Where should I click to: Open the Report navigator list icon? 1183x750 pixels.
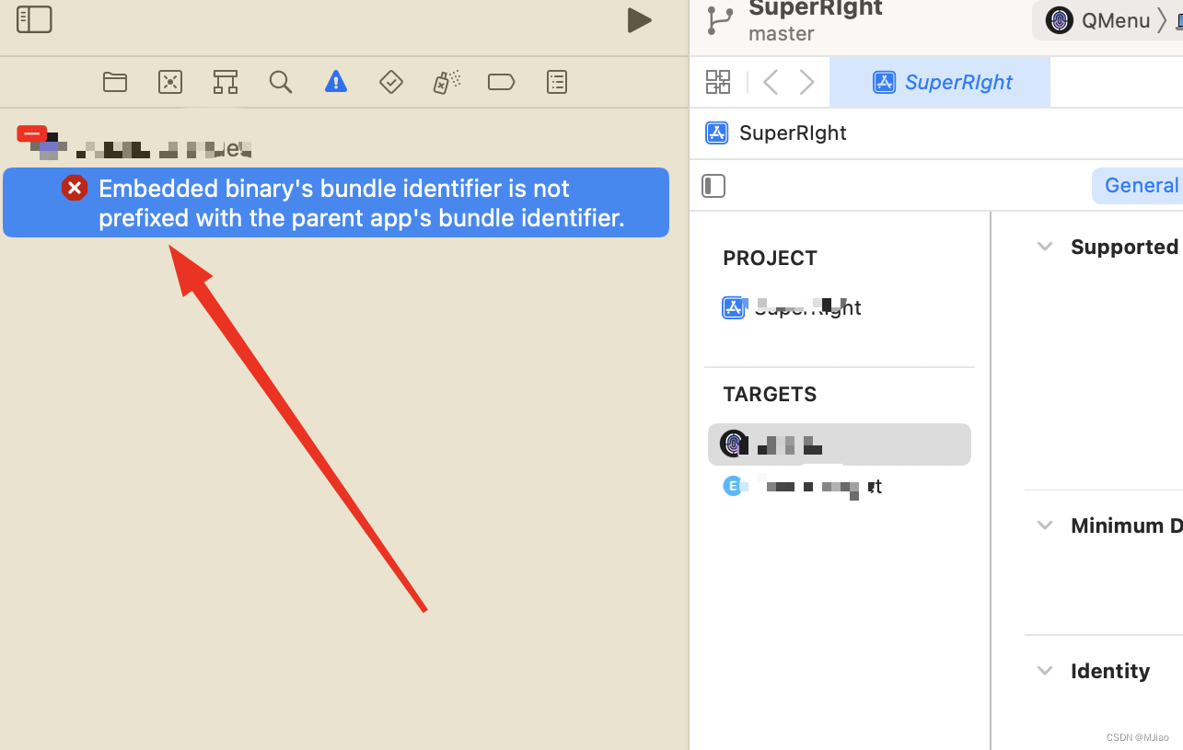tap(556, 82)
